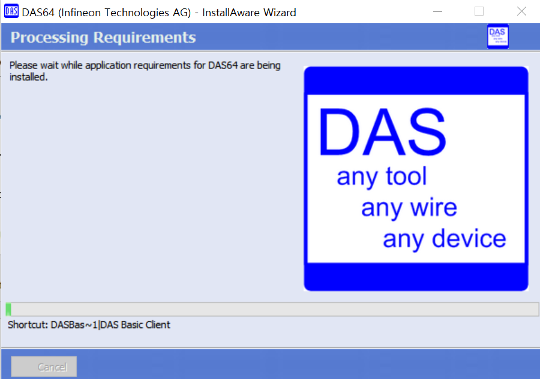Click the large DAS any tool banner image
Viewport: 540px width, 379px height.
416,178
